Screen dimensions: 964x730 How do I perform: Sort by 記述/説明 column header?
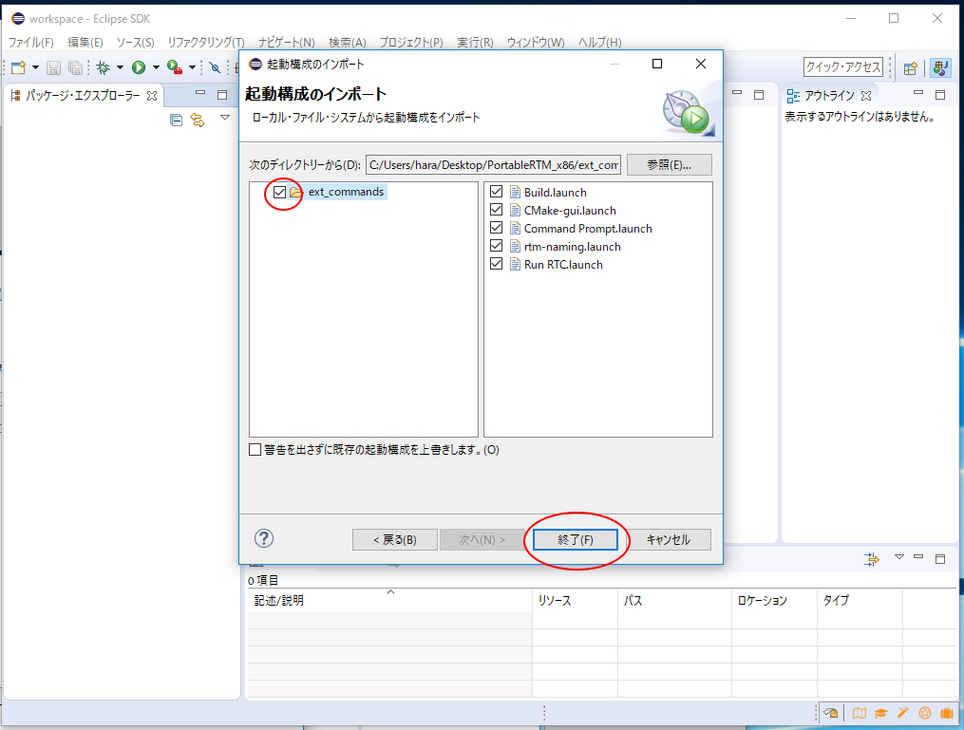click(389, 600)
